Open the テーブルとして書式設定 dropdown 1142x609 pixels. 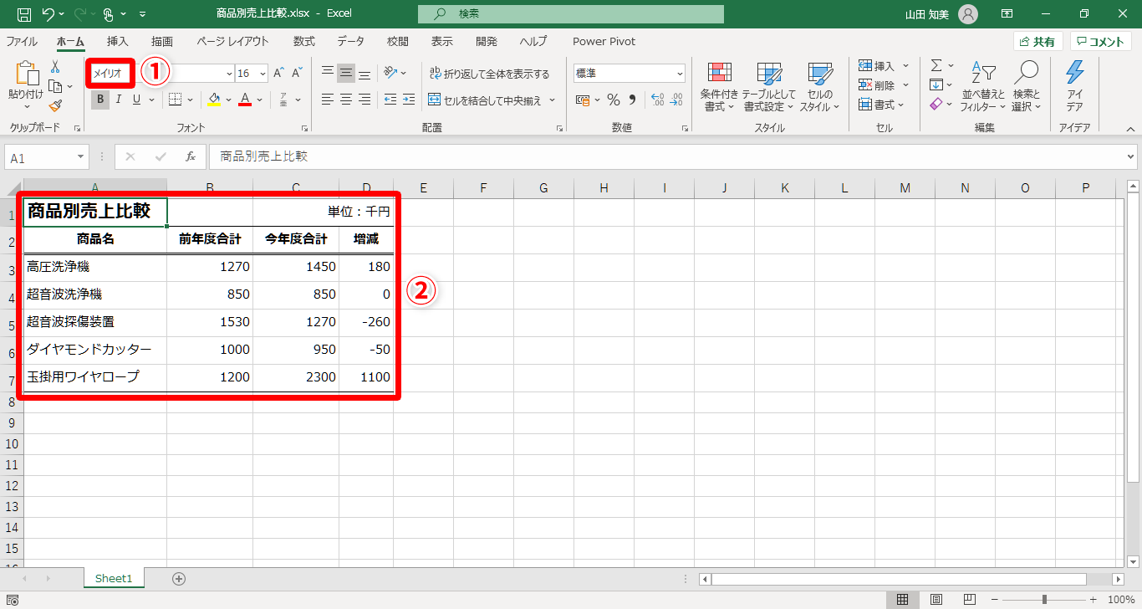769,86
